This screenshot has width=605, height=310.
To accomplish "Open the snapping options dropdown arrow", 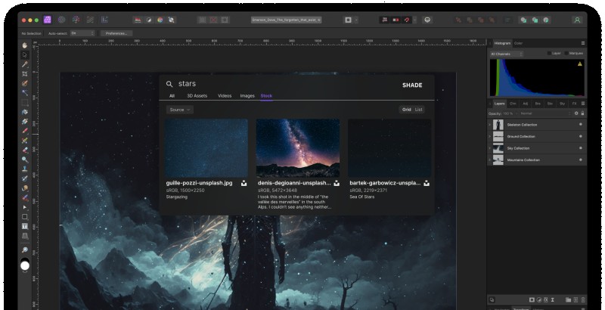I will pyautogui.click(x=414, y=20).
